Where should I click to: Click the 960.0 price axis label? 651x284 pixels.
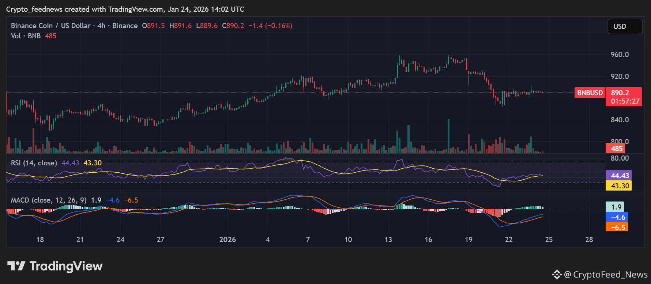pos(620,54)
